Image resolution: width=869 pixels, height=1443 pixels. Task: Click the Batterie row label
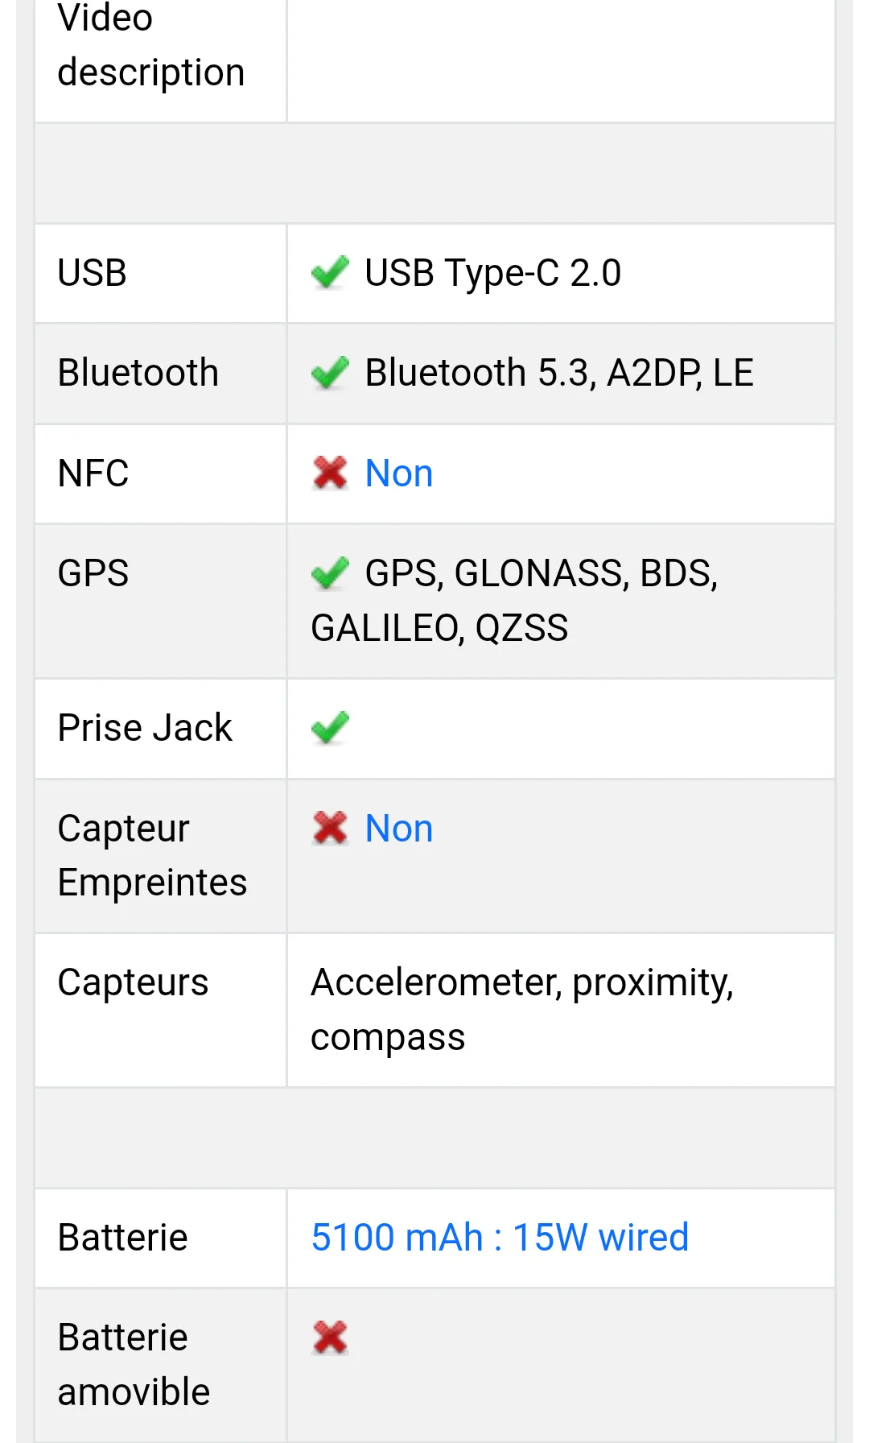[123, 1238]
